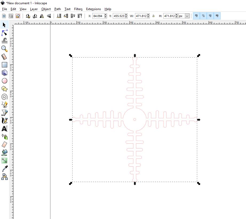Viewport: 246px width, 219px height.
Task: Rotate selection 90 degrees counter-clockwise
Action: [x=28, y=16]
